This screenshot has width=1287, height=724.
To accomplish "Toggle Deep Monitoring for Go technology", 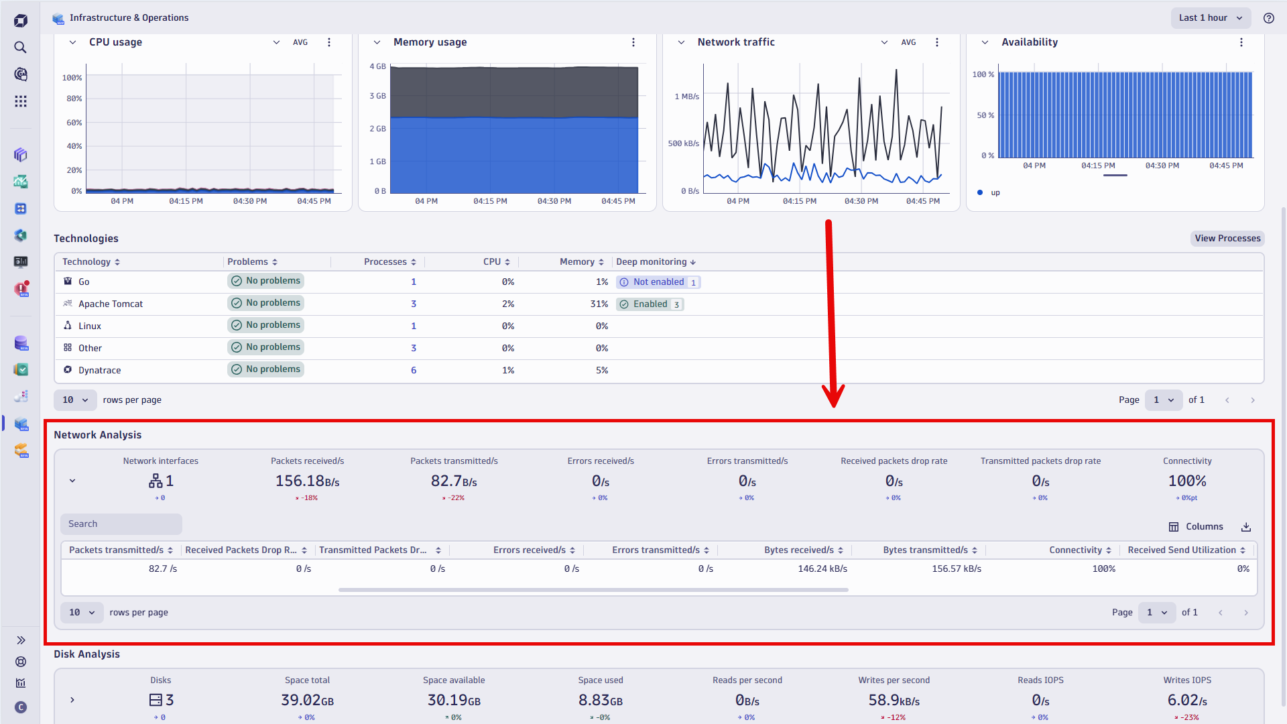I will tap(658, 281).
